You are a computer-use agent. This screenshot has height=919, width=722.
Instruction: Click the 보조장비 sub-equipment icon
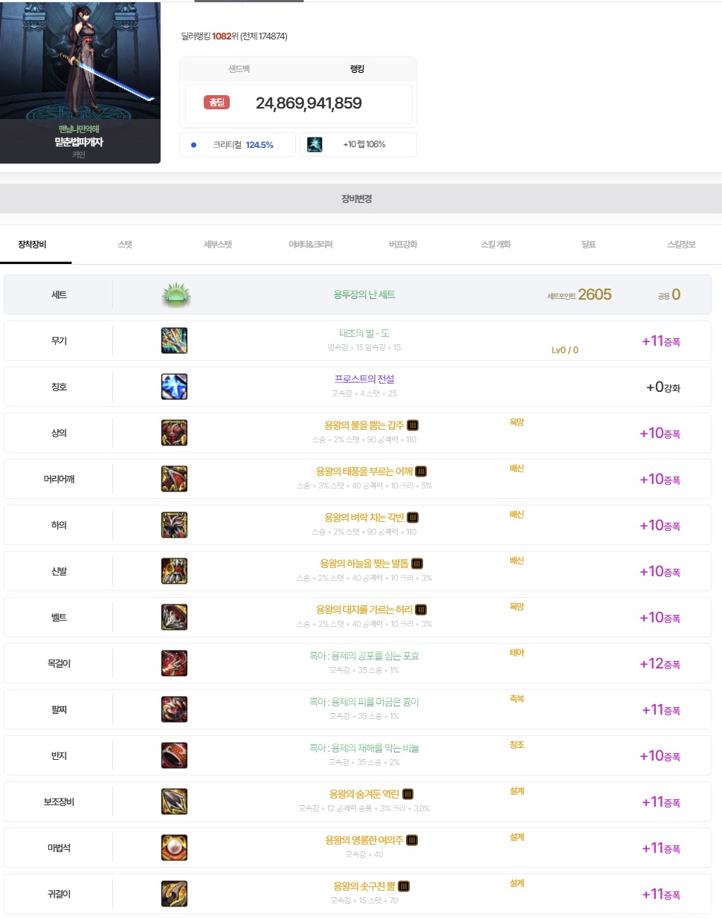pyautogui.click(x=174, y=802)
